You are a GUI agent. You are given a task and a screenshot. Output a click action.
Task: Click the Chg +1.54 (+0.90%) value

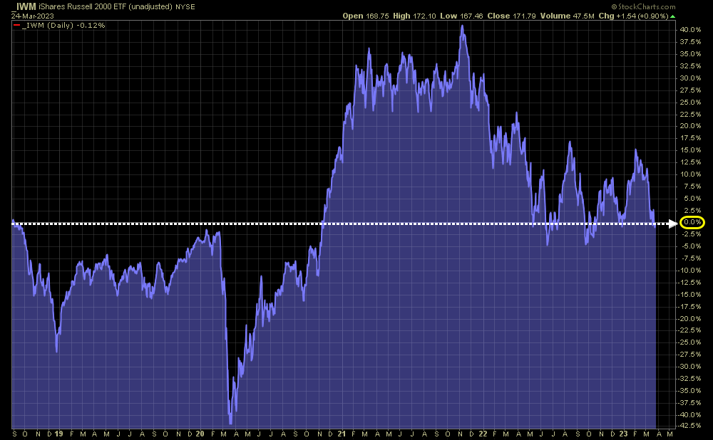(633, 16)
